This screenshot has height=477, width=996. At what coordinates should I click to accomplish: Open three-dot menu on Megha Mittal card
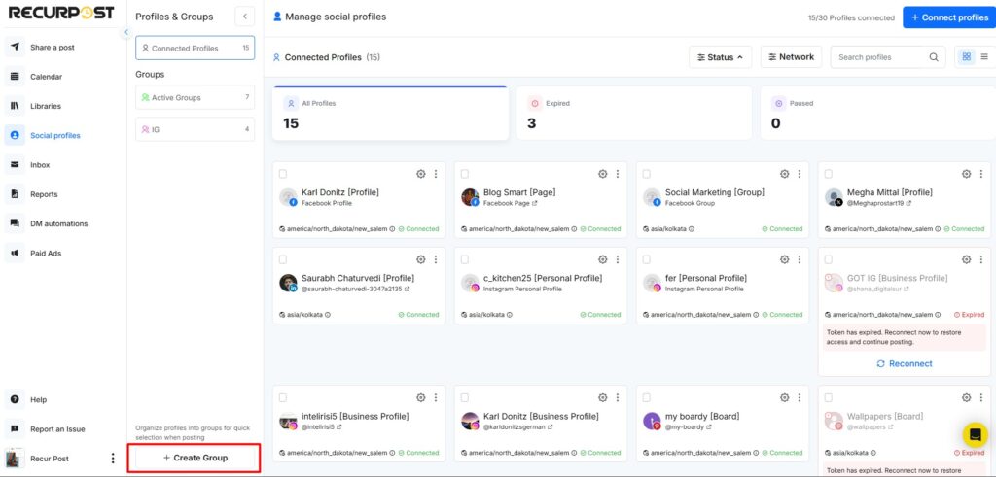point(981,174)
